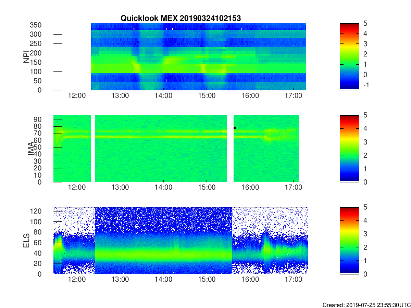Click the 12:00 time label under ELS plot
Image resolution: width=411 pixels, height=308 pixels.
77,280
